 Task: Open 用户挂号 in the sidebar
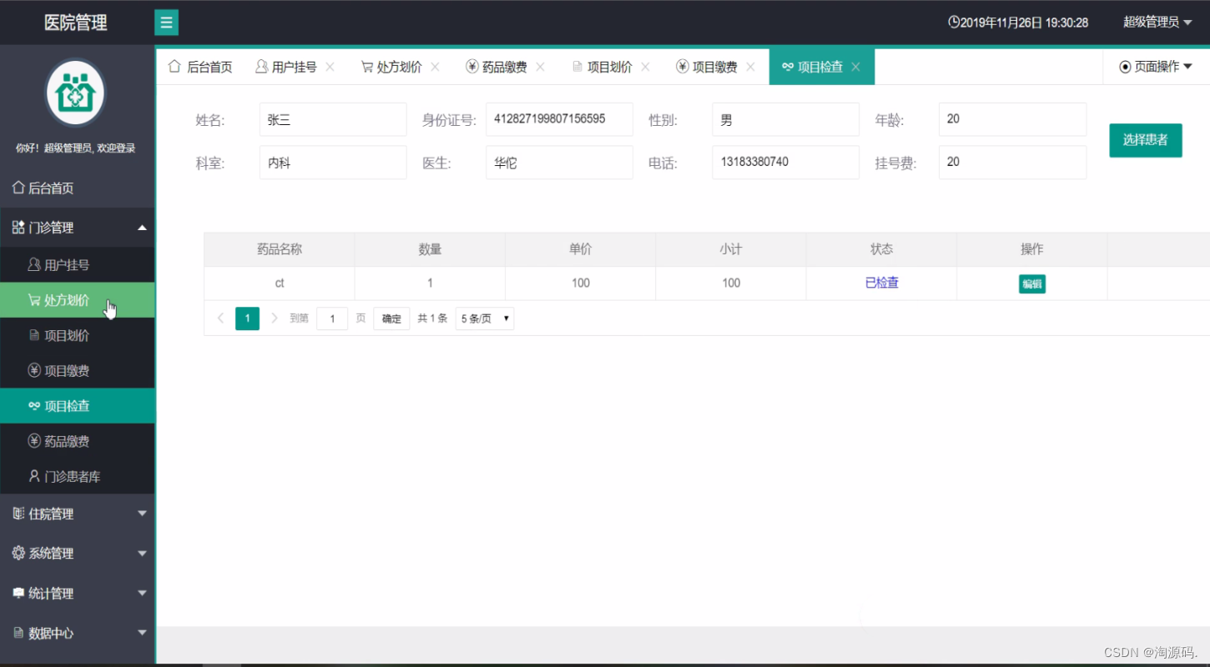coord(77,265)
